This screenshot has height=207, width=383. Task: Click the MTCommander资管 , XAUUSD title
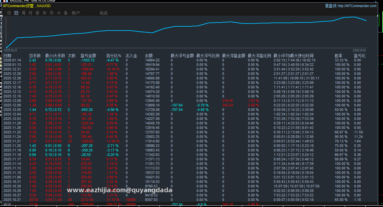point(27,6)
